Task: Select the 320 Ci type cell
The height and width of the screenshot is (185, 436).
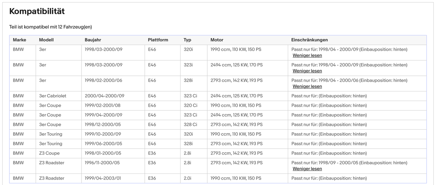Action: pos(190,106)
